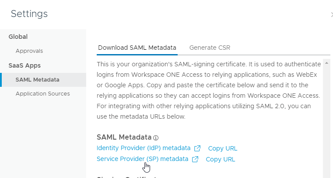Click the vertical scrollbar track
The width and height of the screenshot is (333, 178).
(x=327, y=122)
